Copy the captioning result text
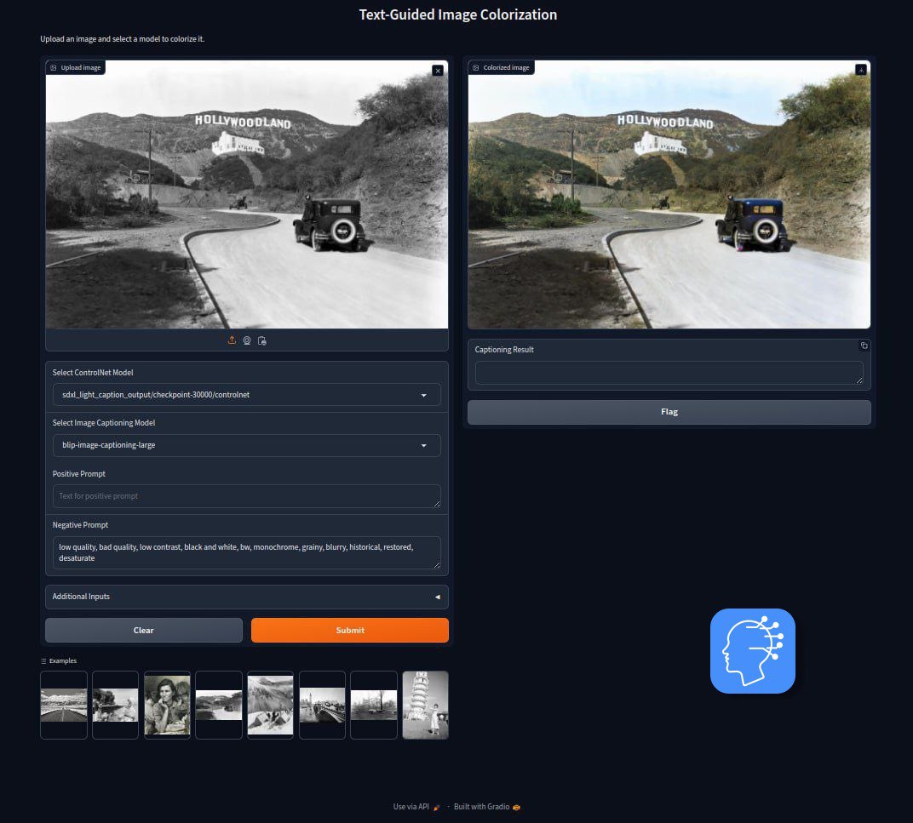Screen dimensions: 913x823 (864, 346)
